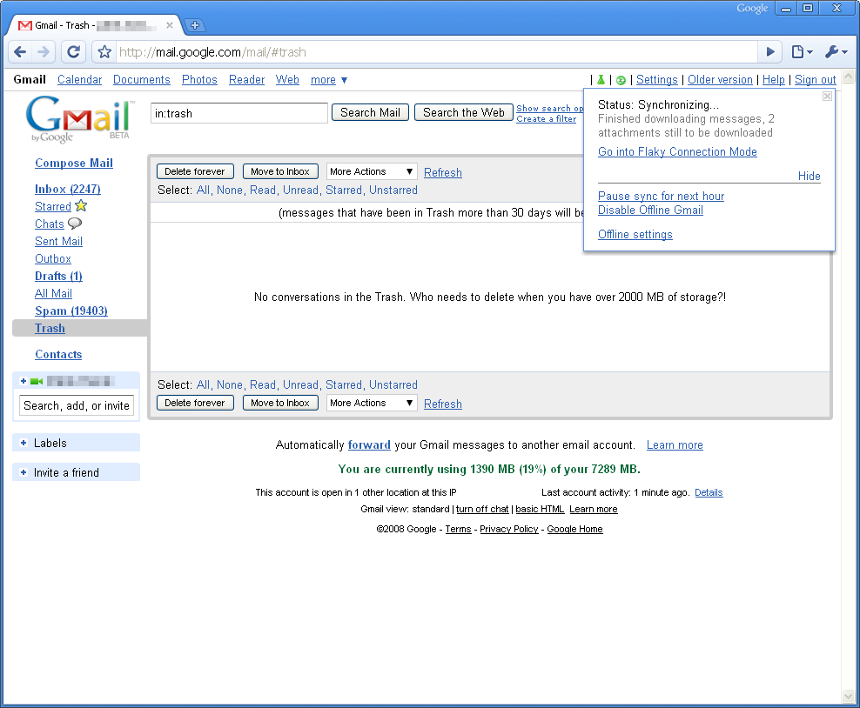Click the green Labs flask icon
The image size is (860, 708).
601,80
